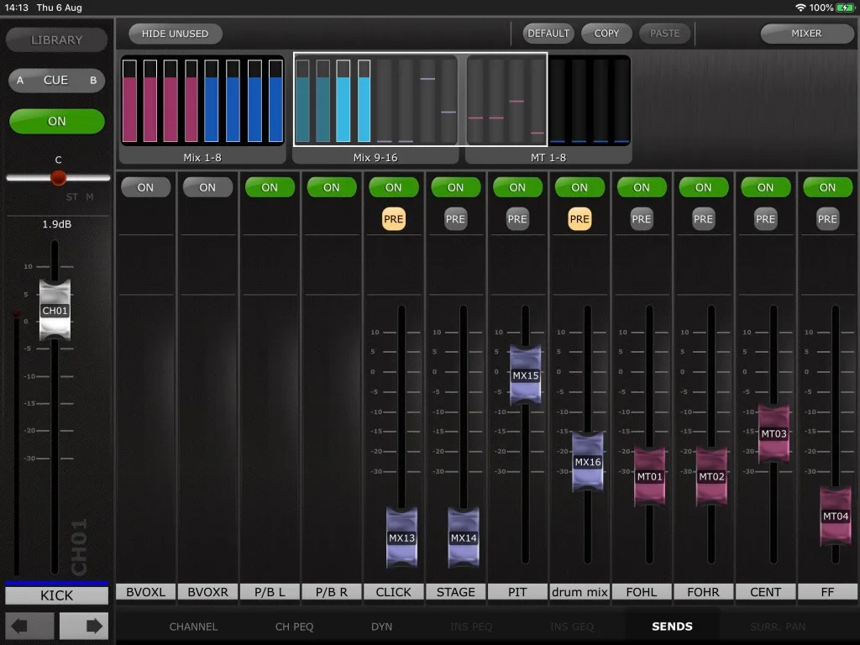860x645 pixels.
Task: Toggle the CH01 channel ON button
Action: pyautogui.click(x=57, y=121)
